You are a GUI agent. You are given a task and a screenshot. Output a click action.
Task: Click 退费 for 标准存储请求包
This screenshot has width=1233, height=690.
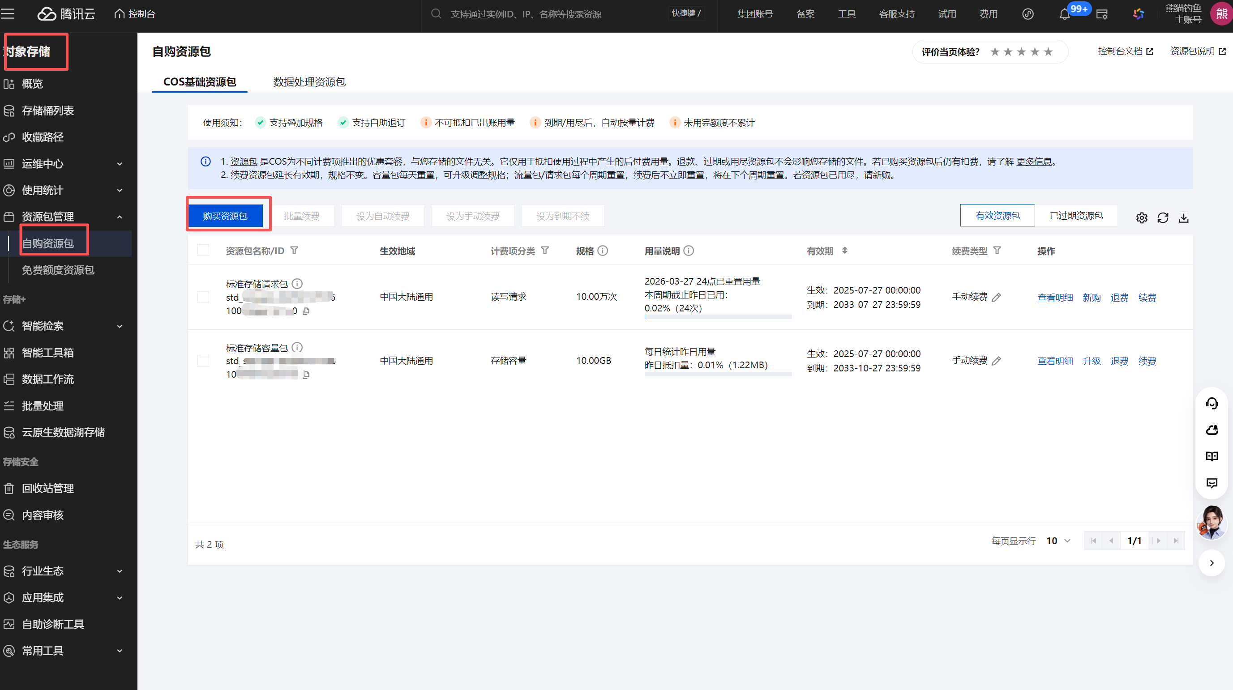tap(1120, 298)
